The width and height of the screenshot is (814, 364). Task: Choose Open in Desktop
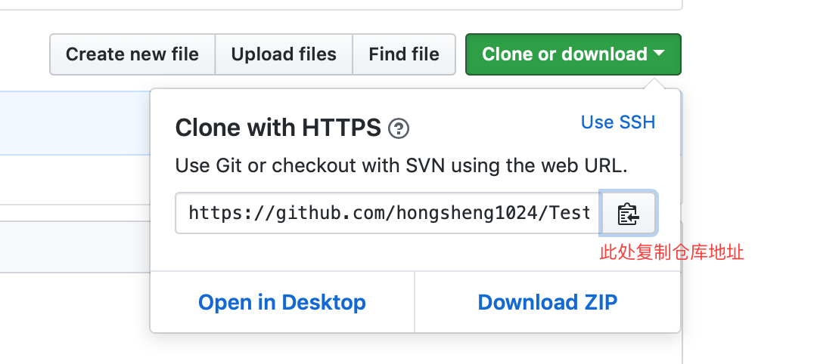(x=282, y=302)
